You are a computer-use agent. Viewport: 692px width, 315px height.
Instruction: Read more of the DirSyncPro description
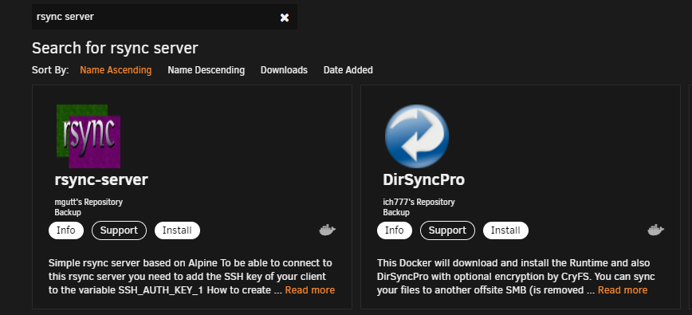pos(623,290)
